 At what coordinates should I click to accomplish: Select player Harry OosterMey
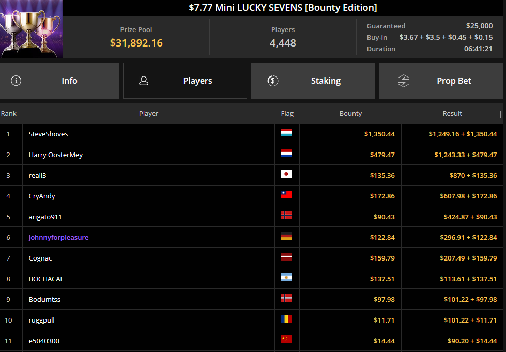[55, 155]
